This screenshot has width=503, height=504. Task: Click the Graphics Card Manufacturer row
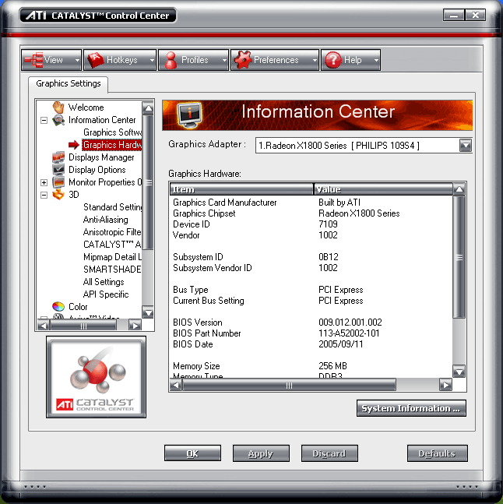pyautogui.click(x=311, y=203)
